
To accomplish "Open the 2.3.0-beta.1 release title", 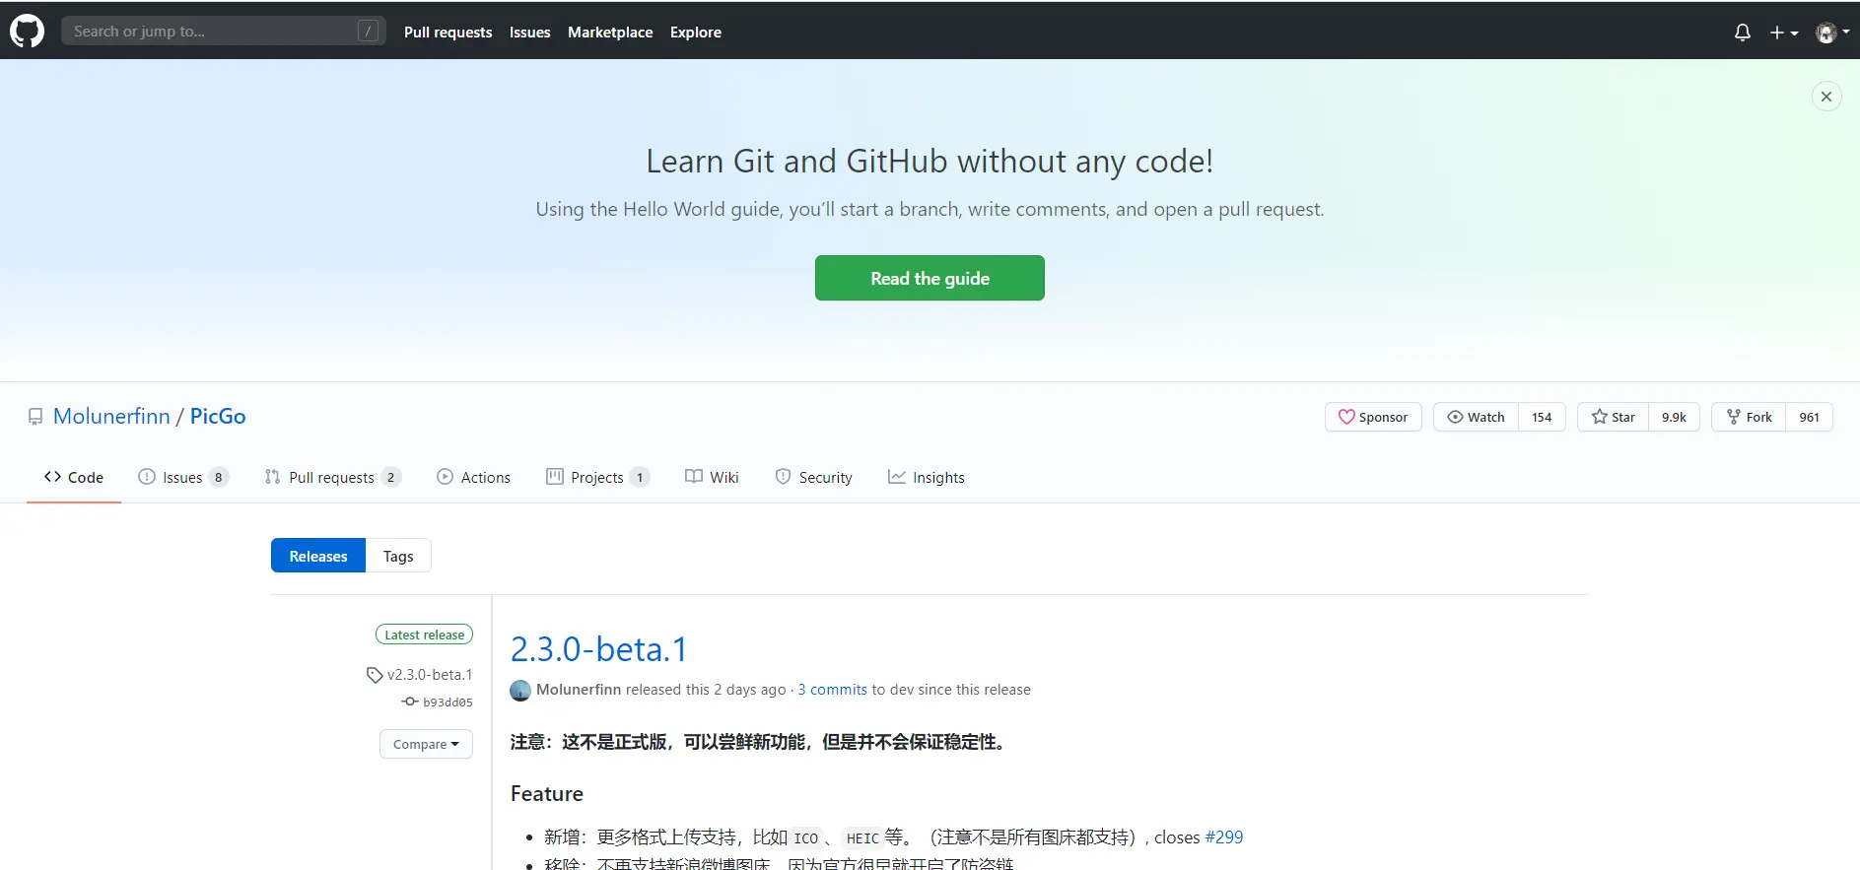I will 598,649.
